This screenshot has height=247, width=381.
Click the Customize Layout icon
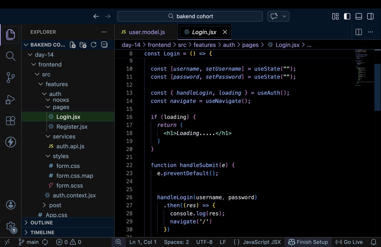point(335,16)
